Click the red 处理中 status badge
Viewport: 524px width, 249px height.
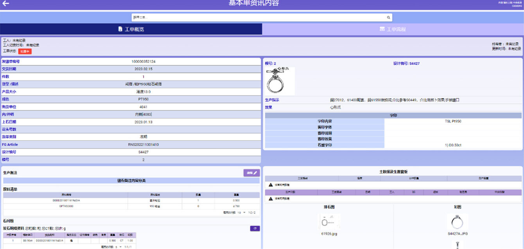point(25,51)
